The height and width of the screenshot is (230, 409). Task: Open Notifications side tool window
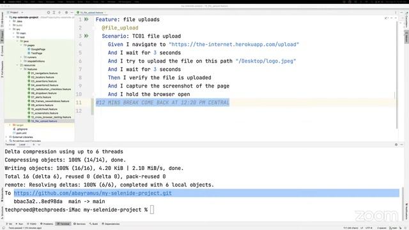[x=406, y=211]
